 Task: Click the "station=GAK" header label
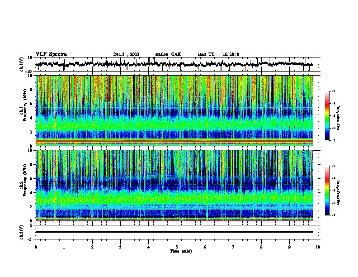point(168,54)
